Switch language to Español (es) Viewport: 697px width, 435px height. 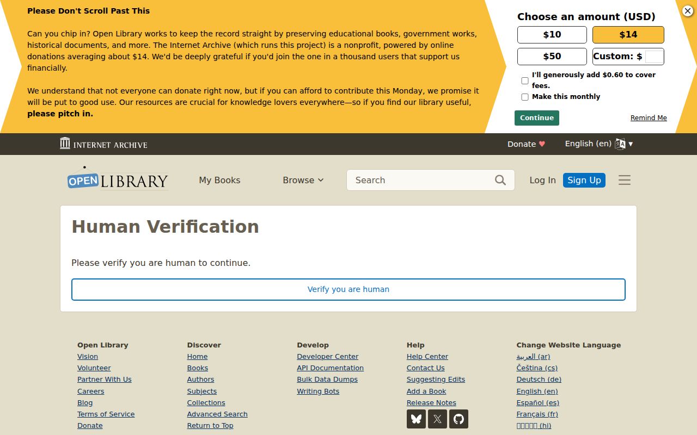click(538, 403)
